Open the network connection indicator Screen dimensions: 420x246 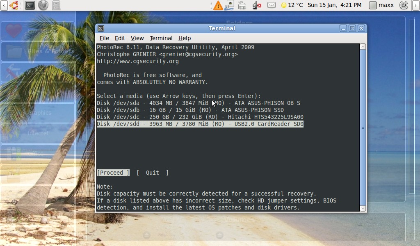[x=230, y=5]
